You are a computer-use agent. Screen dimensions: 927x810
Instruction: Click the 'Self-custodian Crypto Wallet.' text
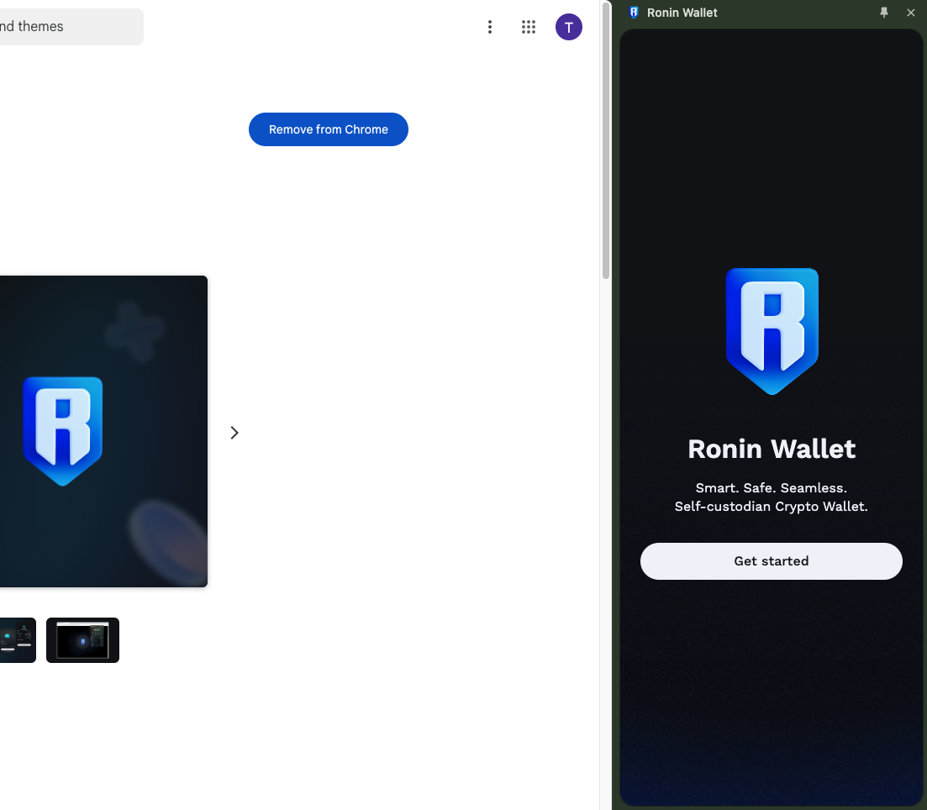[772, 507]
